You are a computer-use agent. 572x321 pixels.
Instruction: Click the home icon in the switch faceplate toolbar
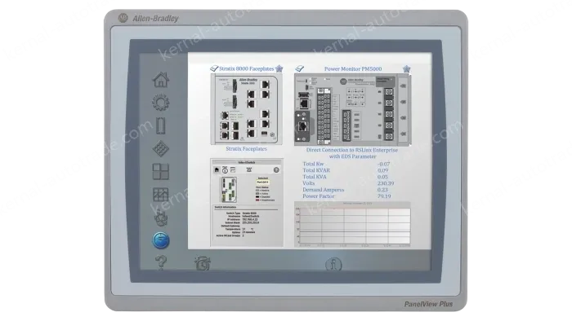tap(217, 169)
